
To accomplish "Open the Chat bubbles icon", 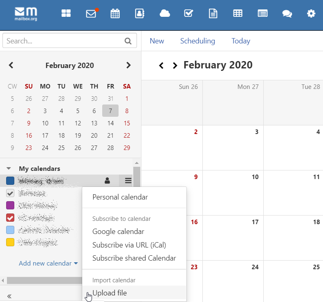I will (287, 14).
